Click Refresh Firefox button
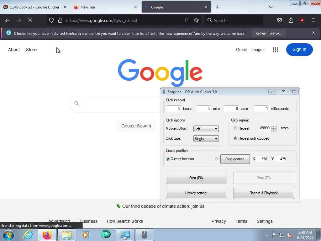321x241 pixels. point(269,33)
